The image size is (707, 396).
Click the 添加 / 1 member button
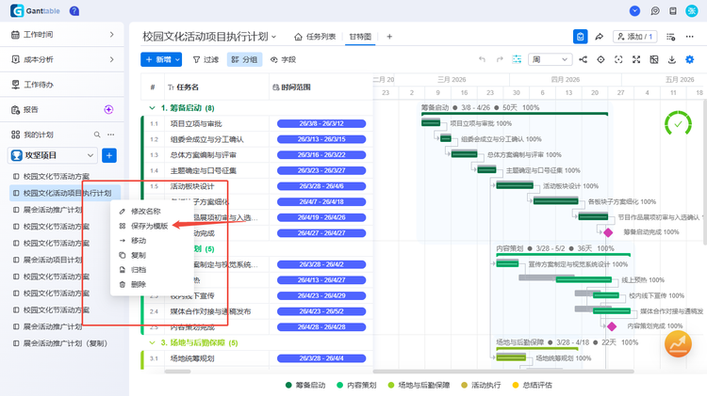(634, 37)
